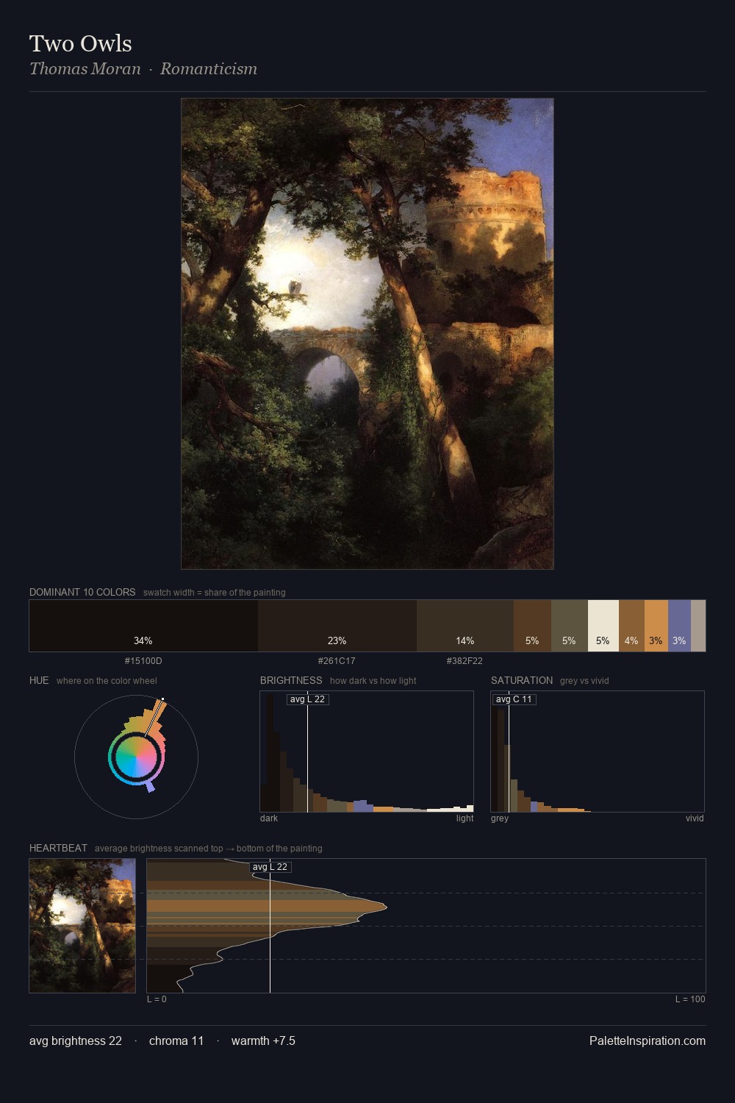Click the heartbeat painting thumbnail
735x1103 pixels.
click(x=82, y=926)
